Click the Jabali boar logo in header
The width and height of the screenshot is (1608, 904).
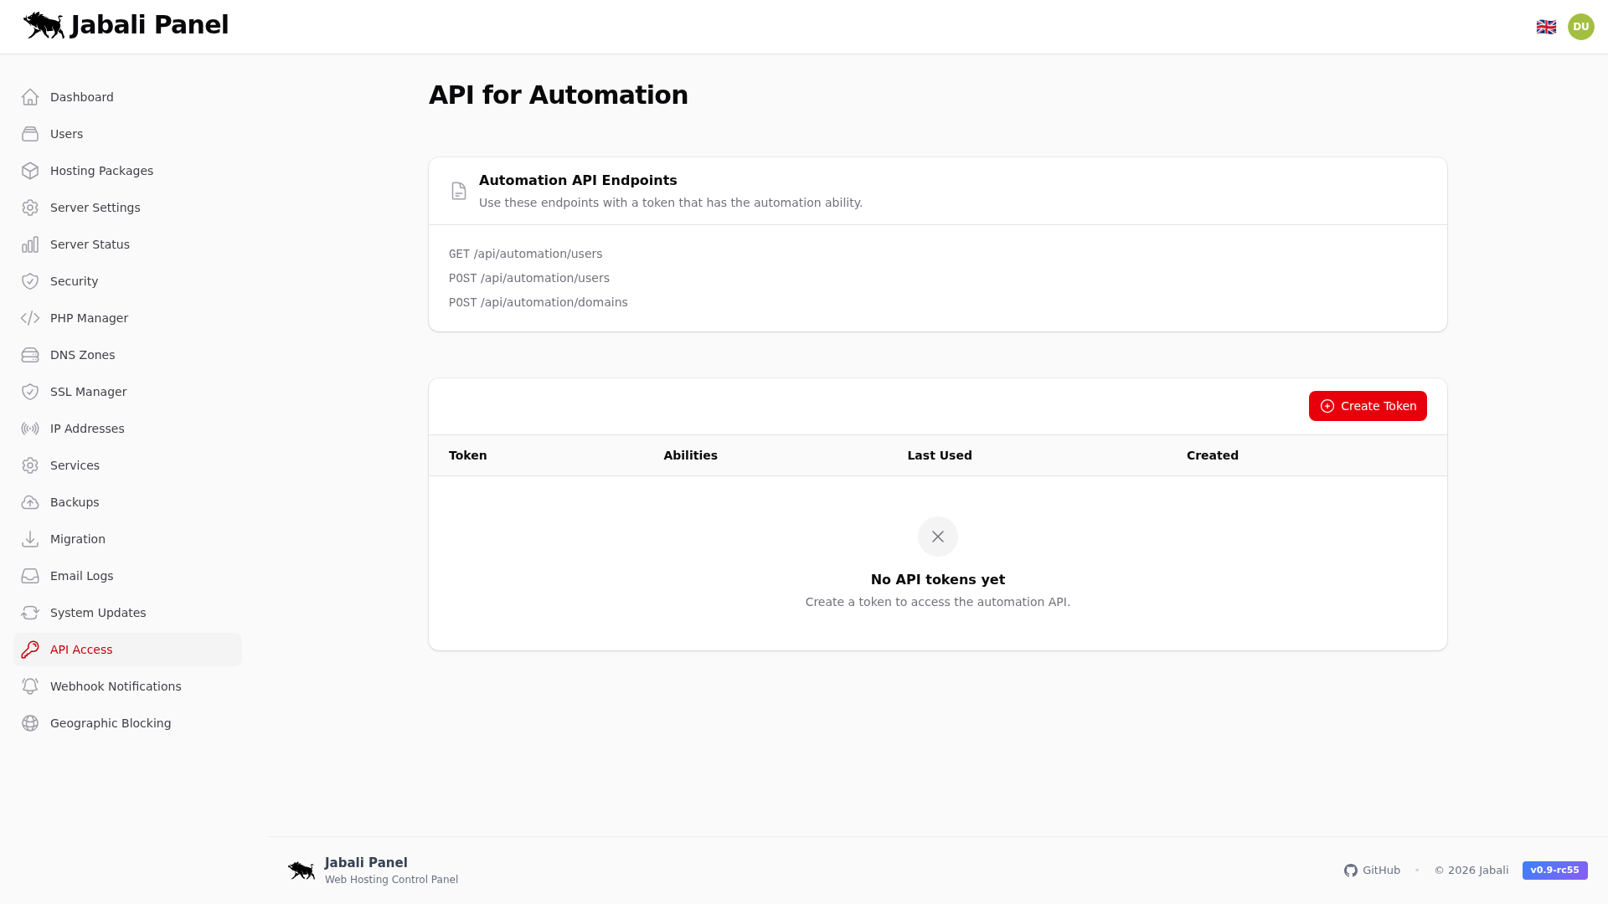[44, 25]
